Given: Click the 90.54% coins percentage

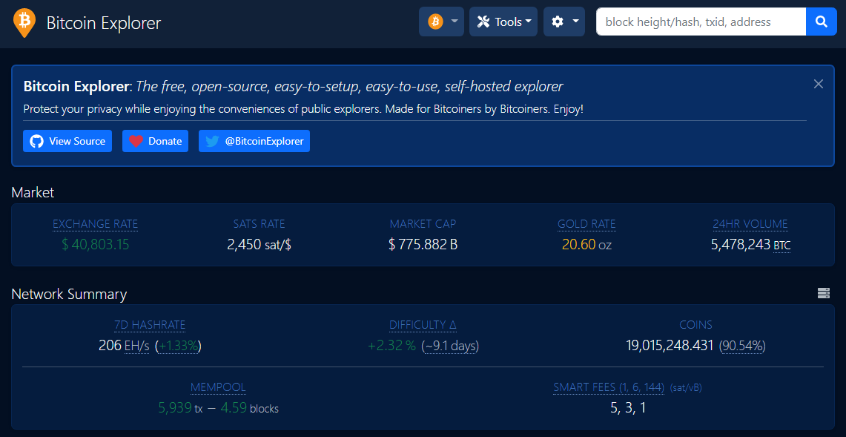Looking at the screenshot, I should tap(742, 346).
